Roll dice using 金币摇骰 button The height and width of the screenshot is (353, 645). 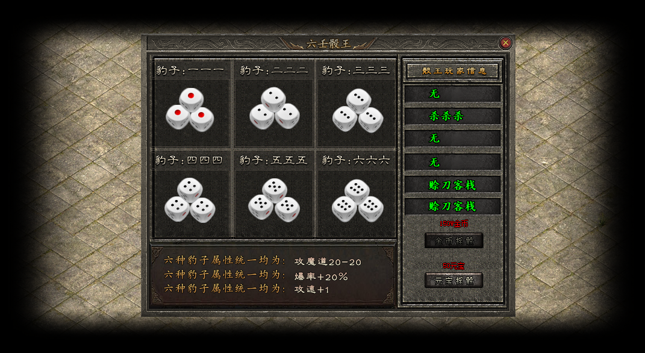[453, 241]
